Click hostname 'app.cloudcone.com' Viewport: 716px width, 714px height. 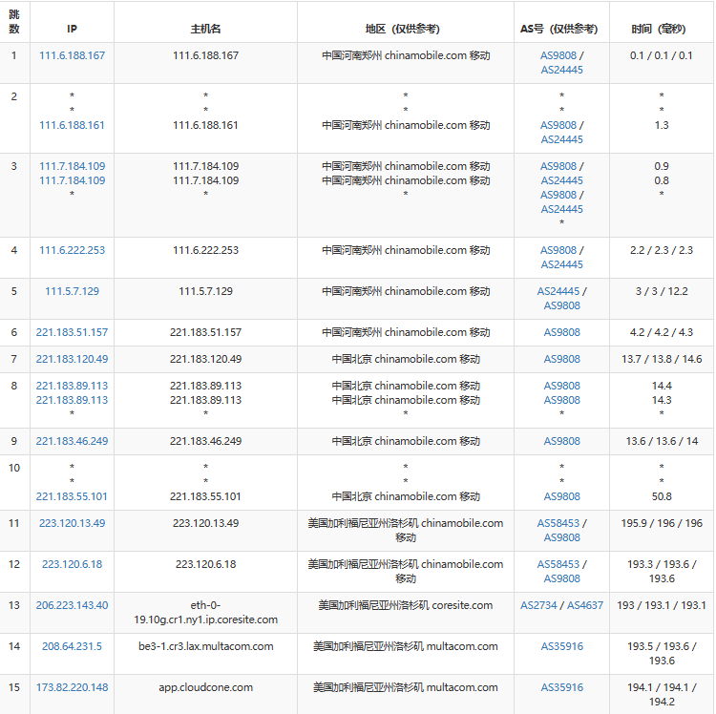[205, 687]
